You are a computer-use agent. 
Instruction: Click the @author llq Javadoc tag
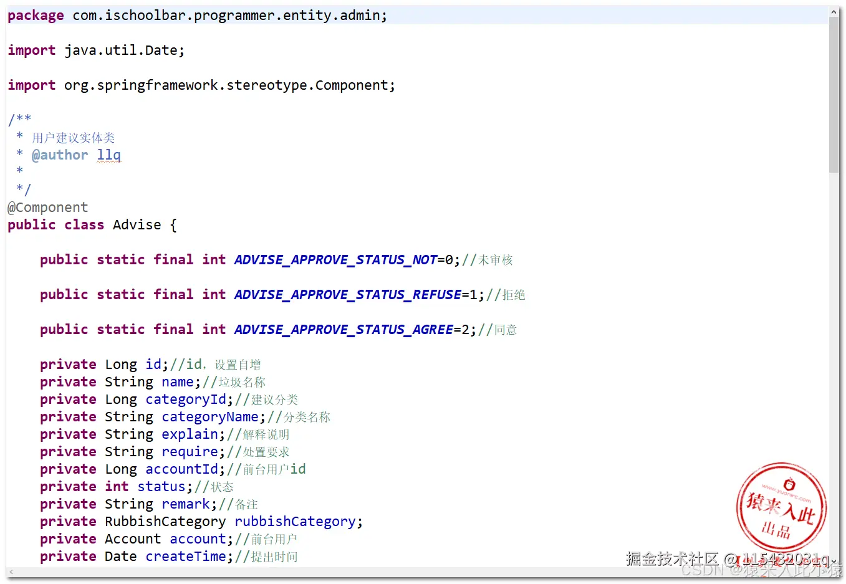(76, 155)
